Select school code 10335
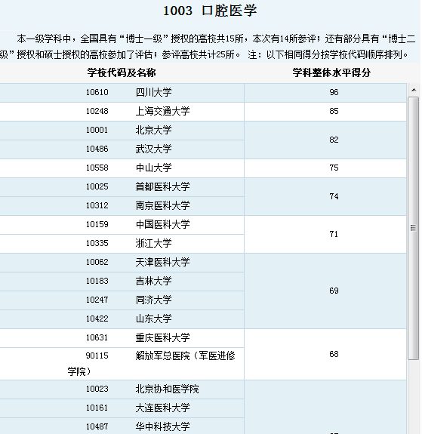 tap(97, 243)
